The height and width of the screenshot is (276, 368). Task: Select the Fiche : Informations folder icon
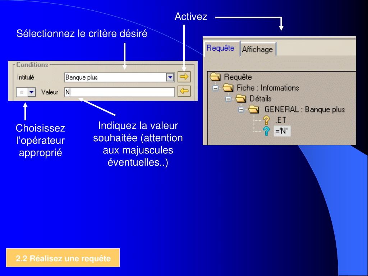point(228,88)
